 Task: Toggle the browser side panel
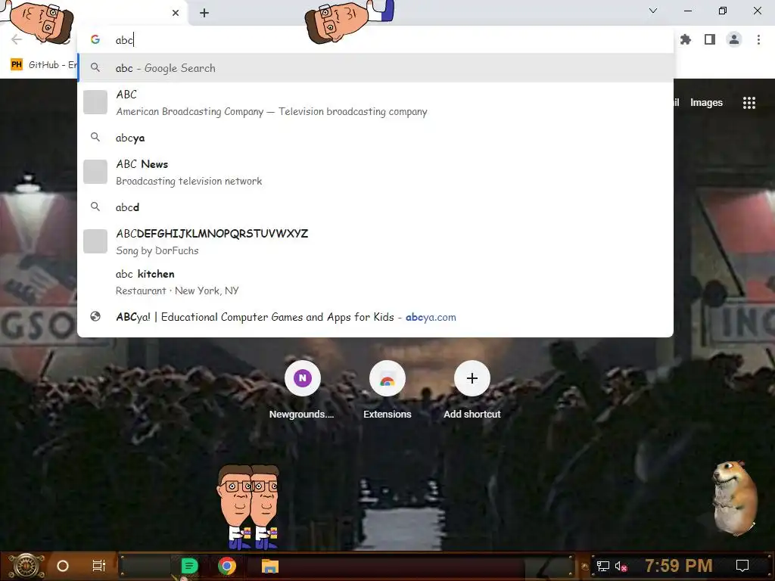point(710,39)
